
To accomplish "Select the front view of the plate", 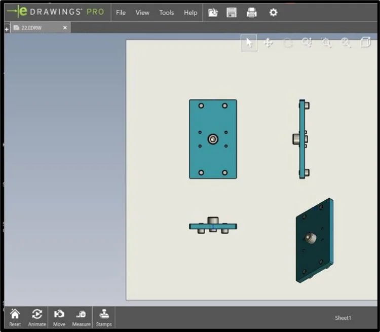I will 213,139.
